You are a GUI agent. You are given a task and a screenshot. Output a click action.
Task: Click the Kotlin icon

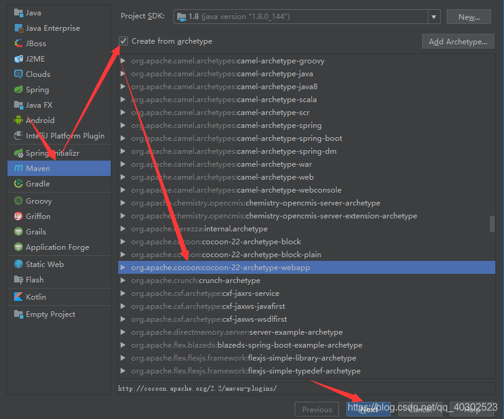[x=18, y=297]
